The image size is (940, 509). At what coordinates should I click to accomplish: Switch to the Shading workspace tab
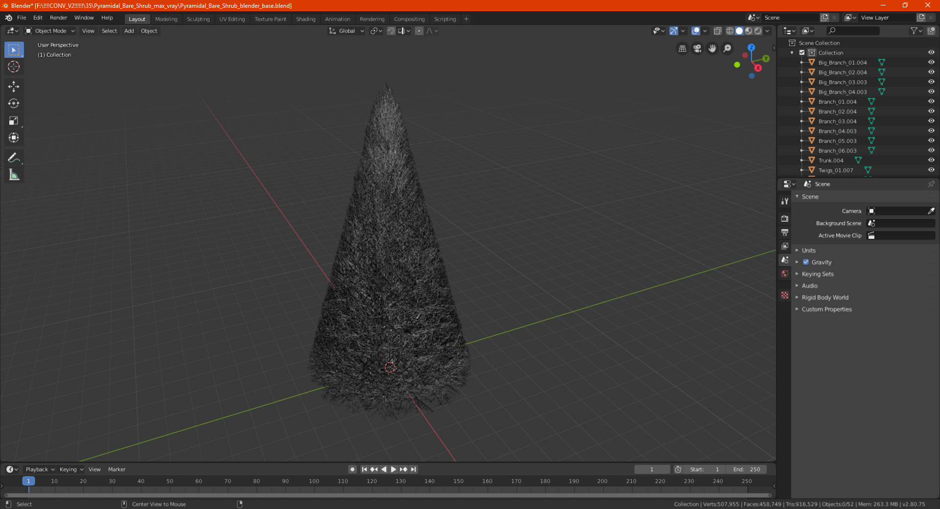coord(305,19)
